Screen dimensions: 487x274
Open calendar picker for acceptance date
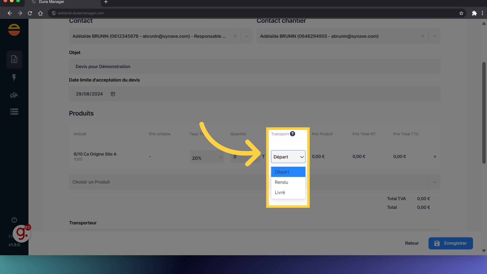coord(113,94)
